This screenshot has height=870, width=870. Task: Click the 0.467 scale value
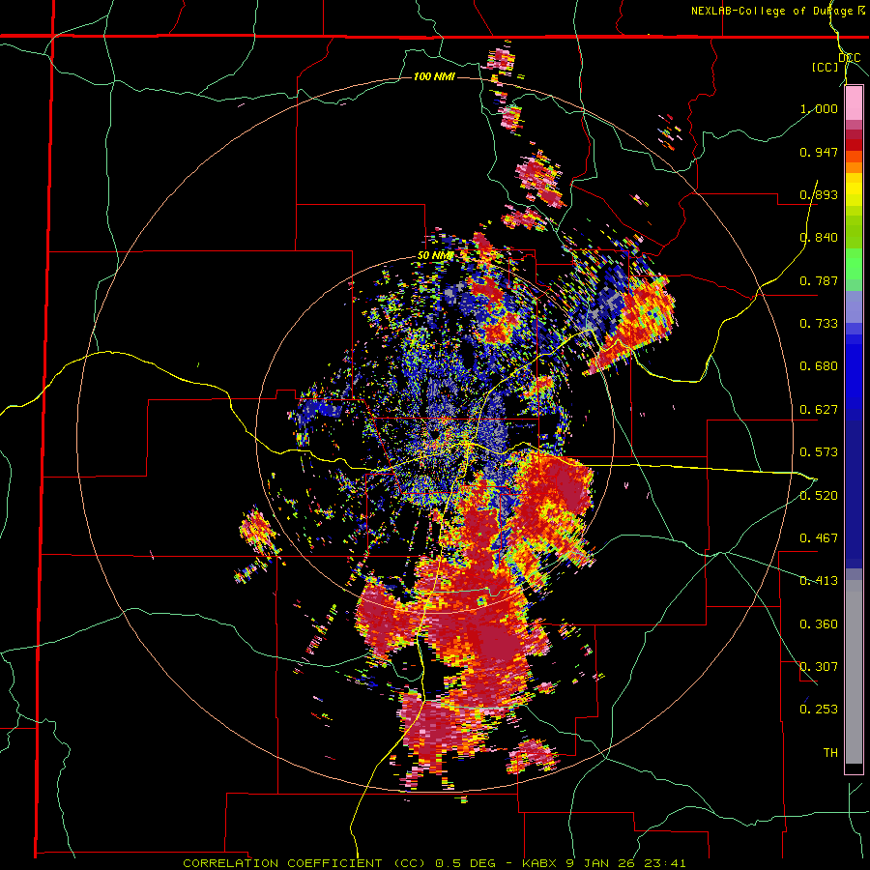[819, 538]
